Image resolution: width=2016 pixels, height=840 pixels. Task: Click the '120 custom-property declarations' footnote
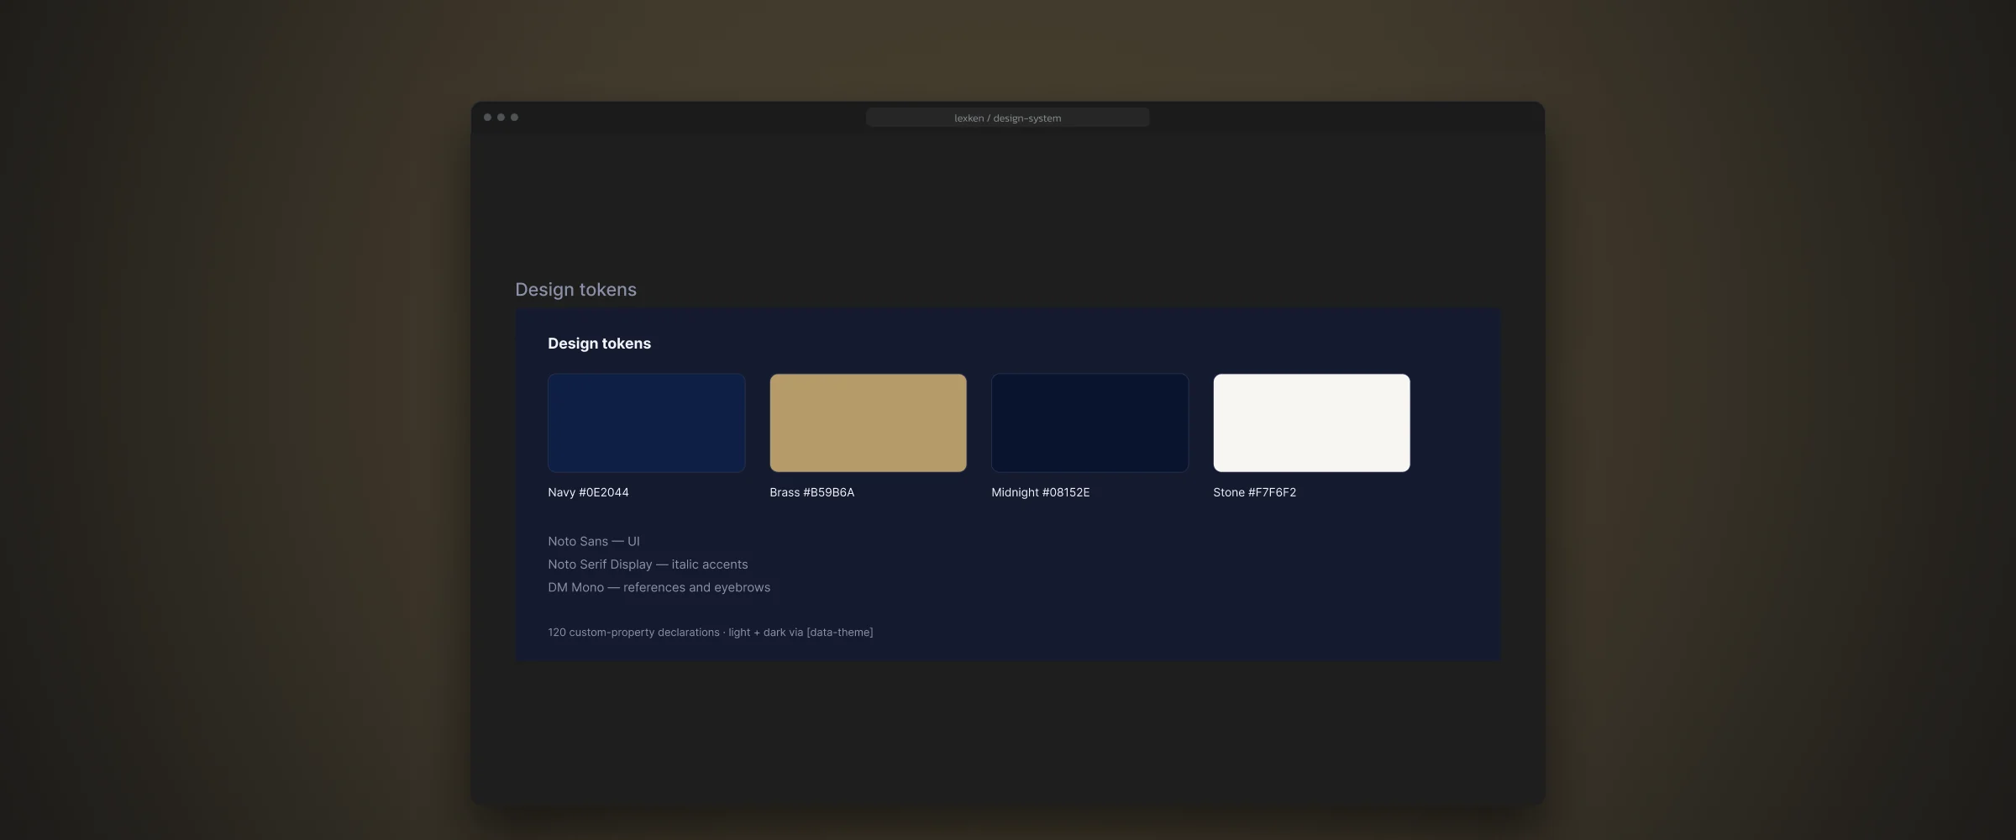point(710,633)
